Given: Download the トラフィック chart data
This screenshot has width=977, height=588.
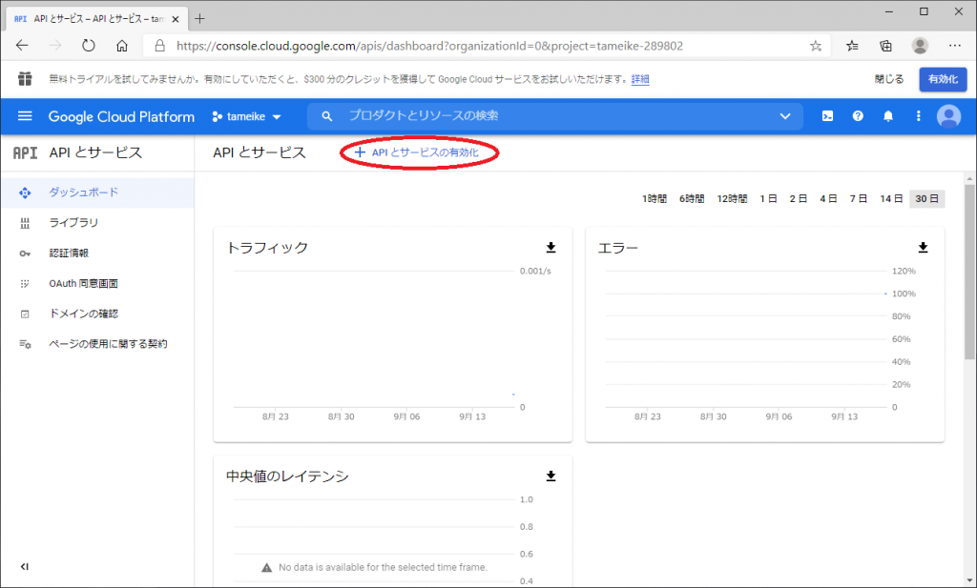Looking at the screenshot, I should (551, 248).
